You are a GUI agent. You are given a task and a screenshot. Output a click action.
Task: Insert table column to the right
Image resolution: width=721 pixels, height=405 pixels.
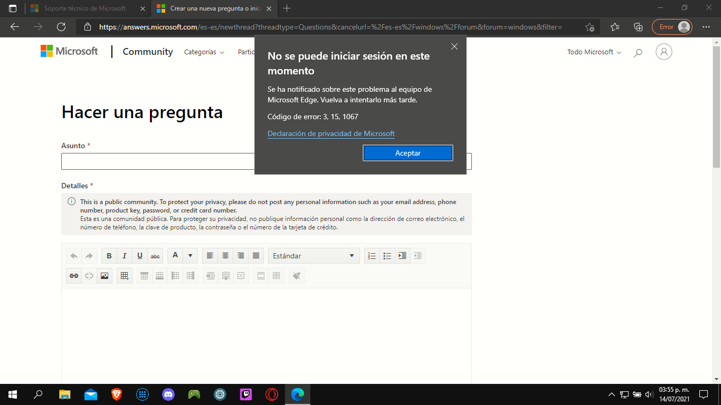pyautogui.click(x=191, y=276)
